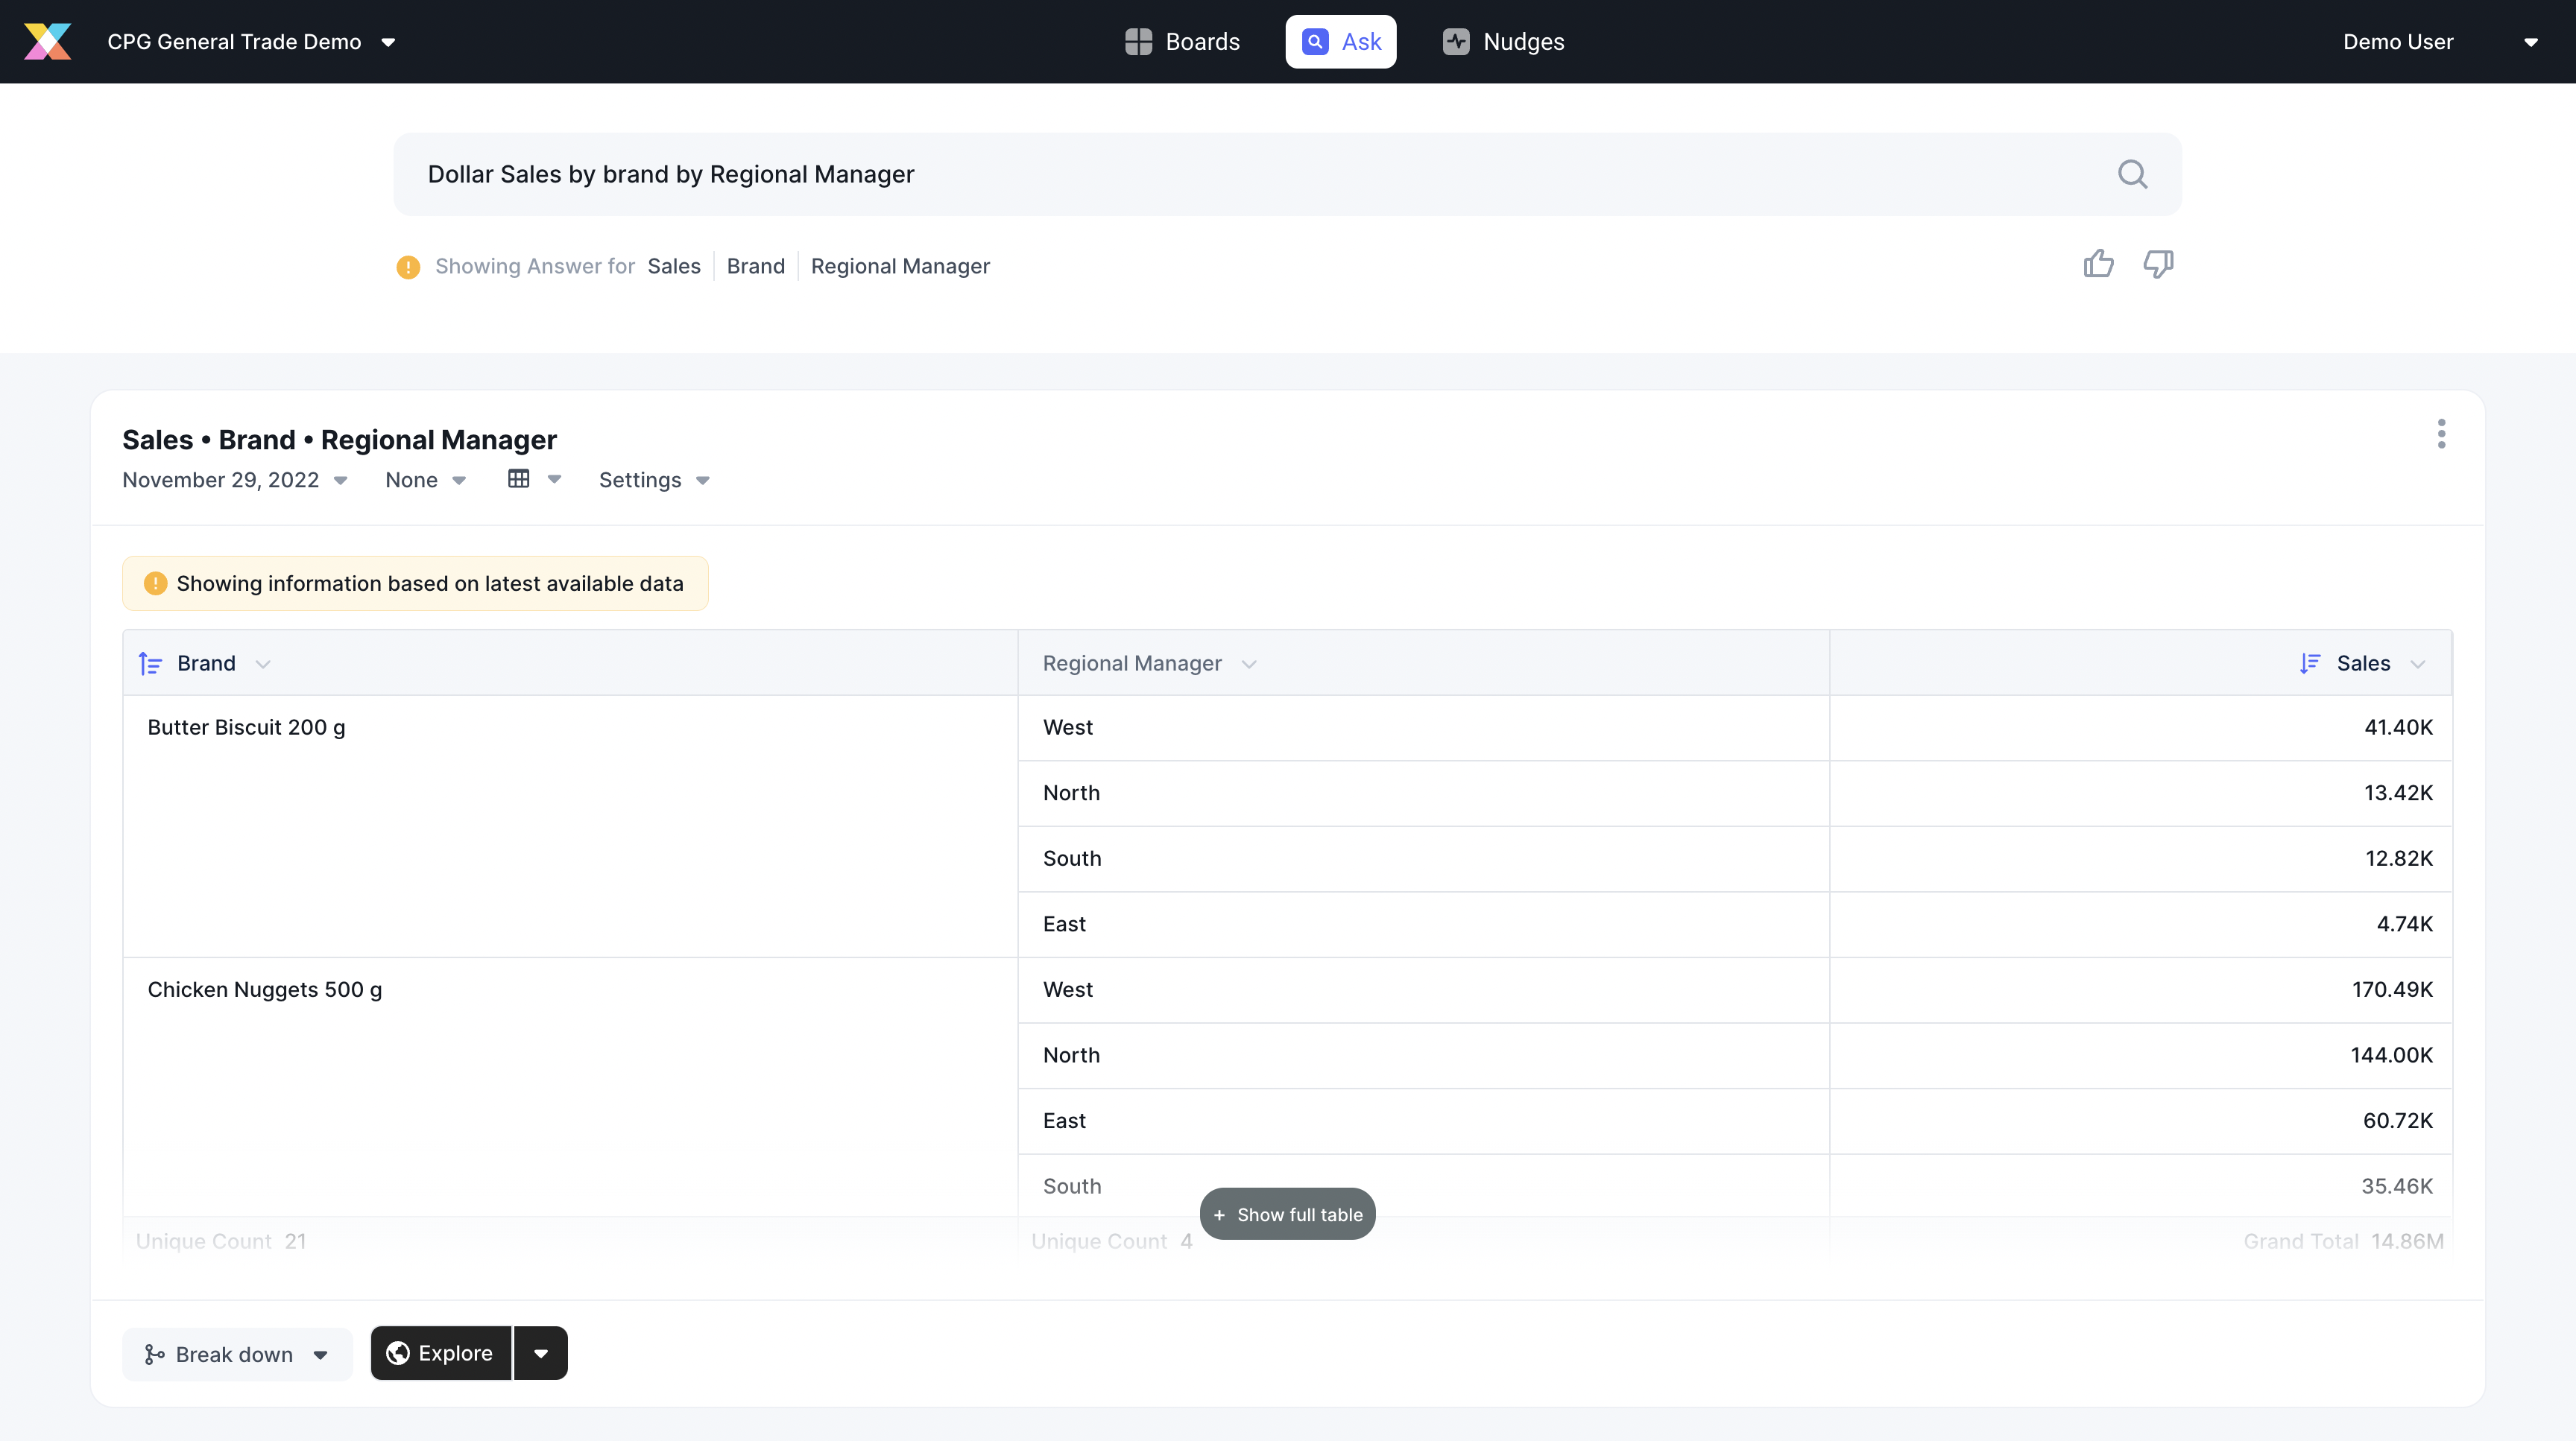Expand the Regional Manager column chevron
Viewport: 2576px width, 1441px height.
(1249, 665)
